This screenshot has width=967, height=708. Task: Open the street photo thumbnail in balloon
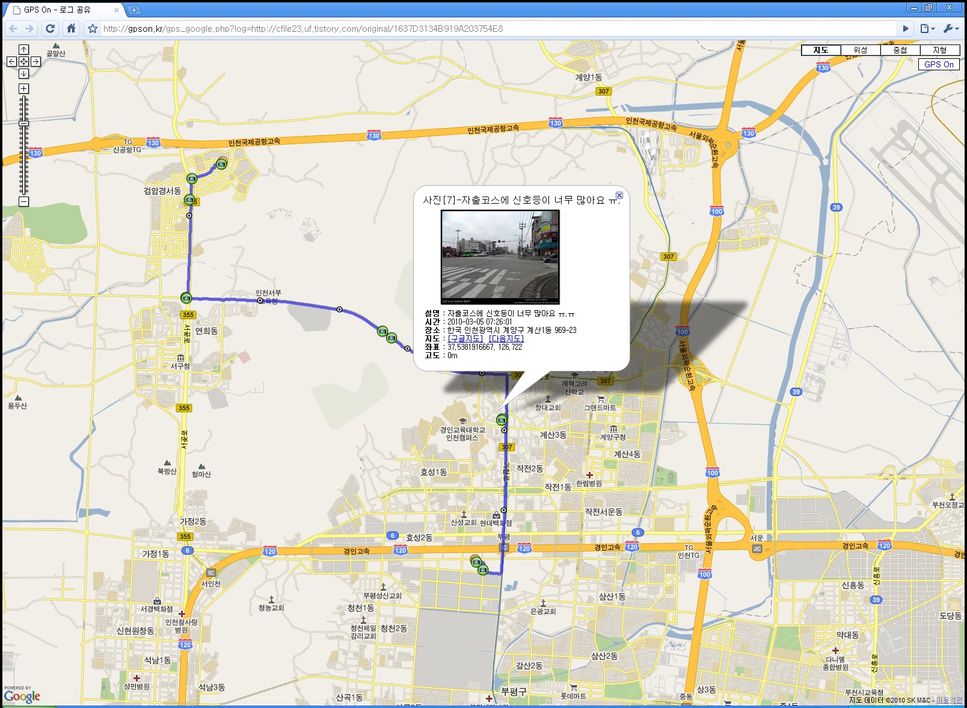pos(500,257)
